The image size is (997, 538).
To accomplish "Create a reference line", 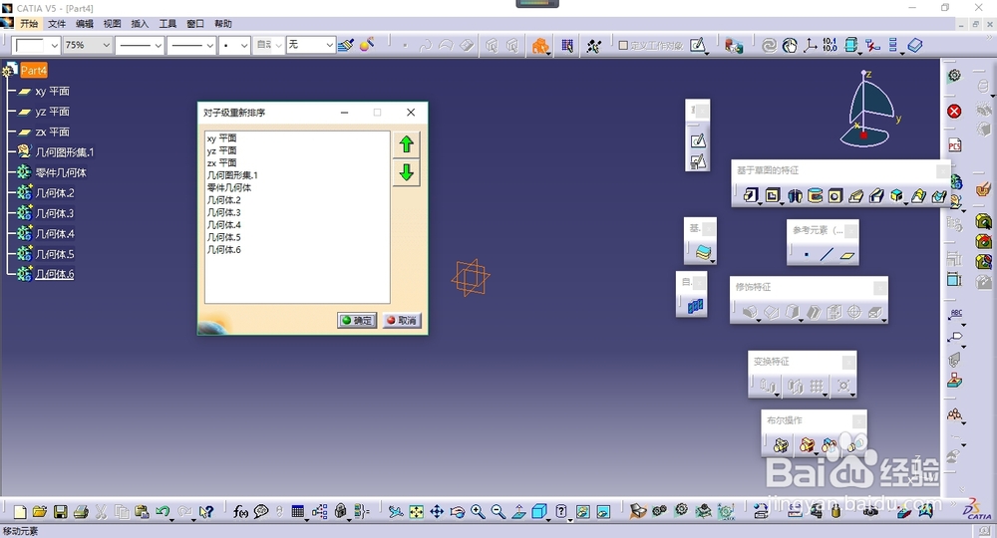I will [827, 255].
